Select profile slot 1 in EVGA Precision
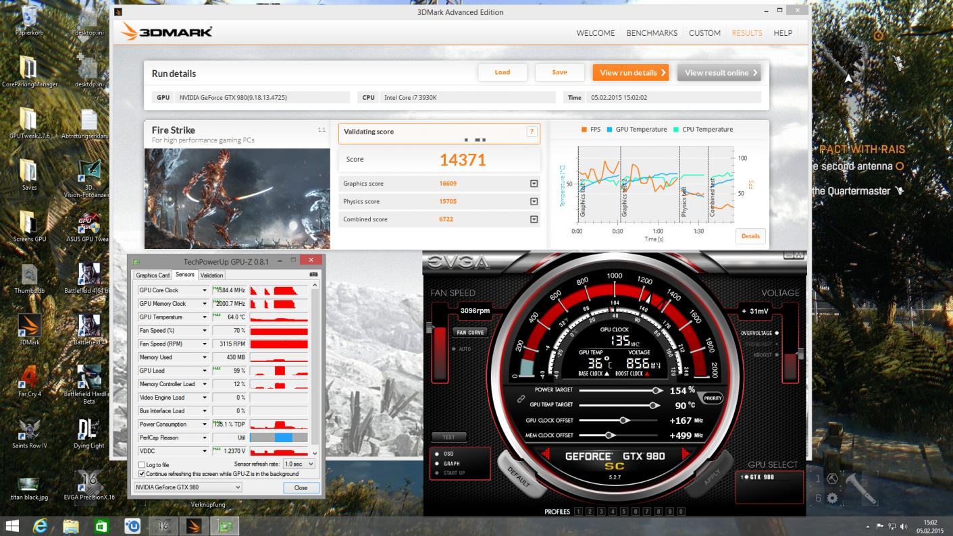The image size is (953, 536). click(578, 512)
